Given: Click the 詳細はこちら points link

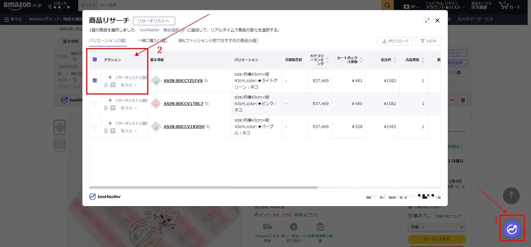Looking at the screenshot, I should coord(306,215).
